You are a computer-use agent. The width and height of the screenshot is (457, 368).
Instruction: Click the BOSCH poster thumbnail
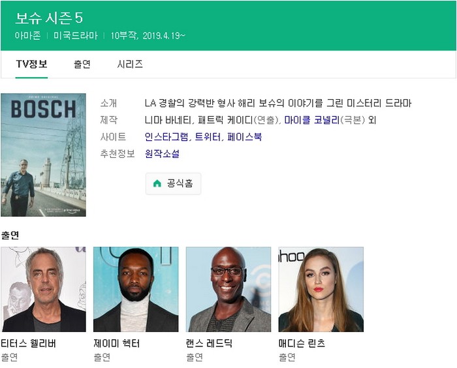44,155
